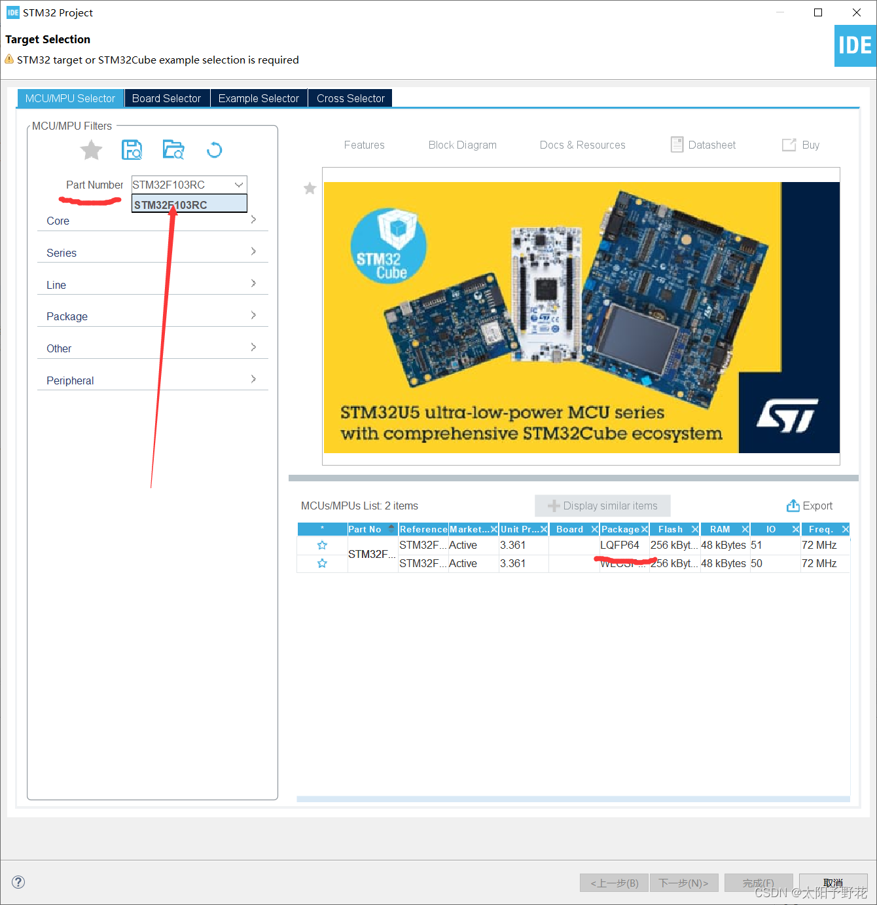Toggle the star beside the product banner

tap(310, 188)
